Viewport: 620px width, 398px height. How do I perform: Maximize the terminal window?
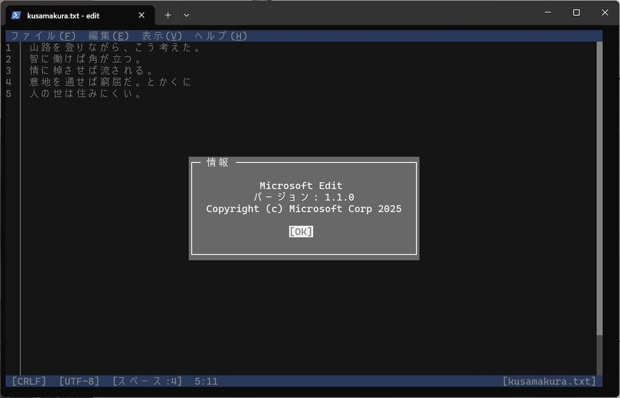(577, 12)
